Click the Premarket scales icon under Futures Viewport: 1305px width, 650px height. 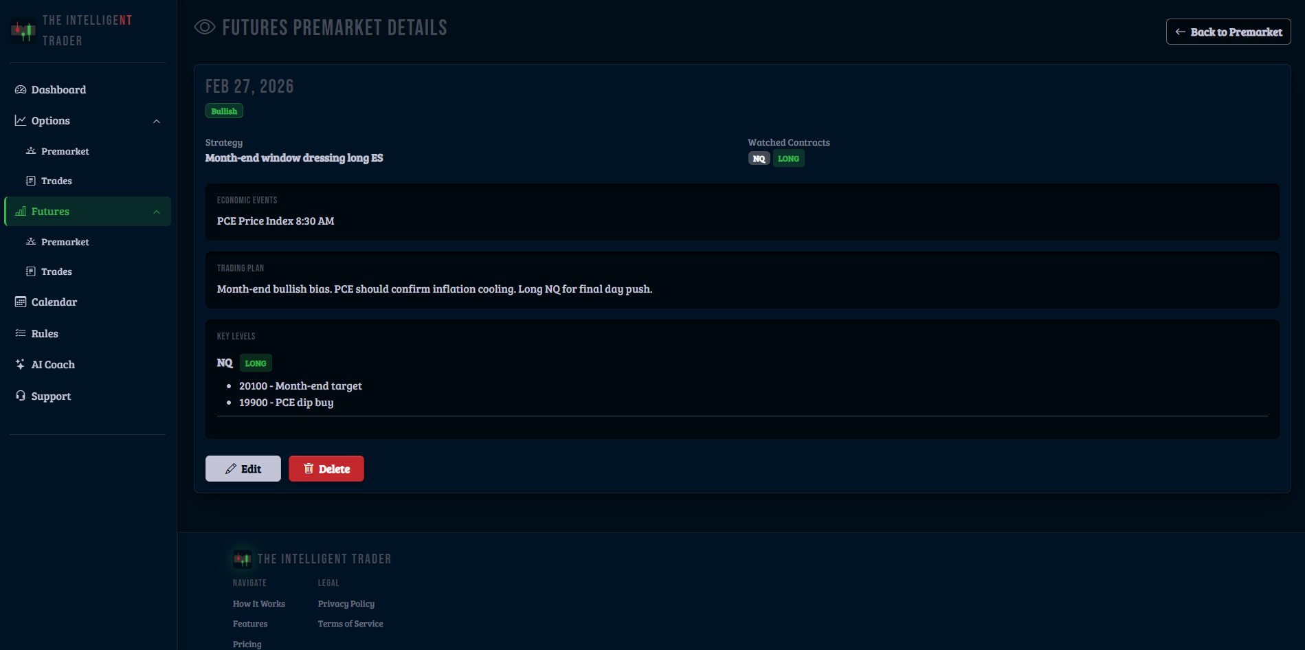coord(31,242)
